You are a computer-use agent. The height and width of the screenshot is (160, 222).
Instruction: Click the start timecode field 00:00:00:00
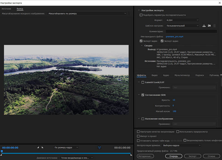(176, 141)
